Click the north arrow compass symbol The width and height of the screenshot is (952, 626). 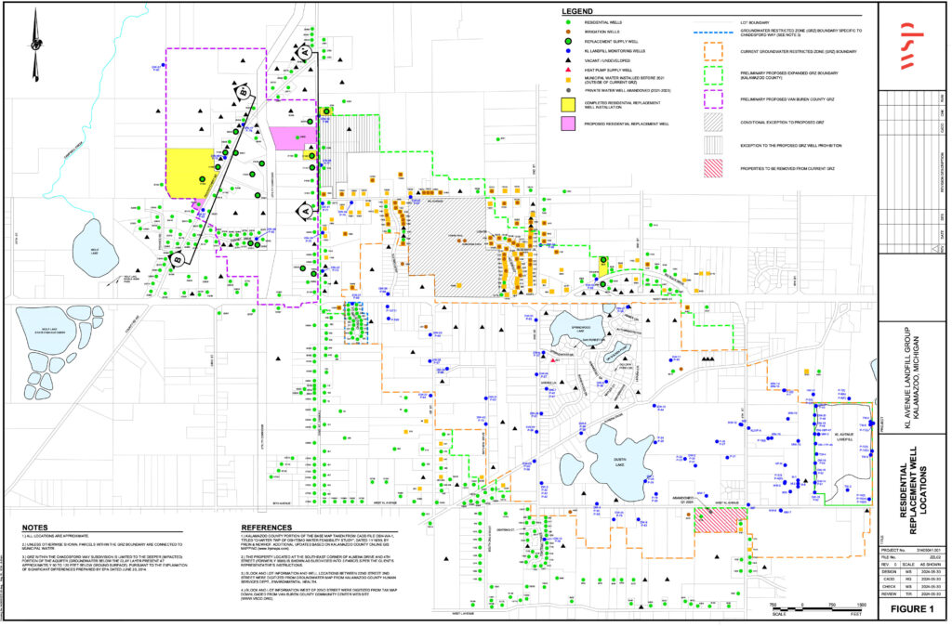click(x=36, y=45)
